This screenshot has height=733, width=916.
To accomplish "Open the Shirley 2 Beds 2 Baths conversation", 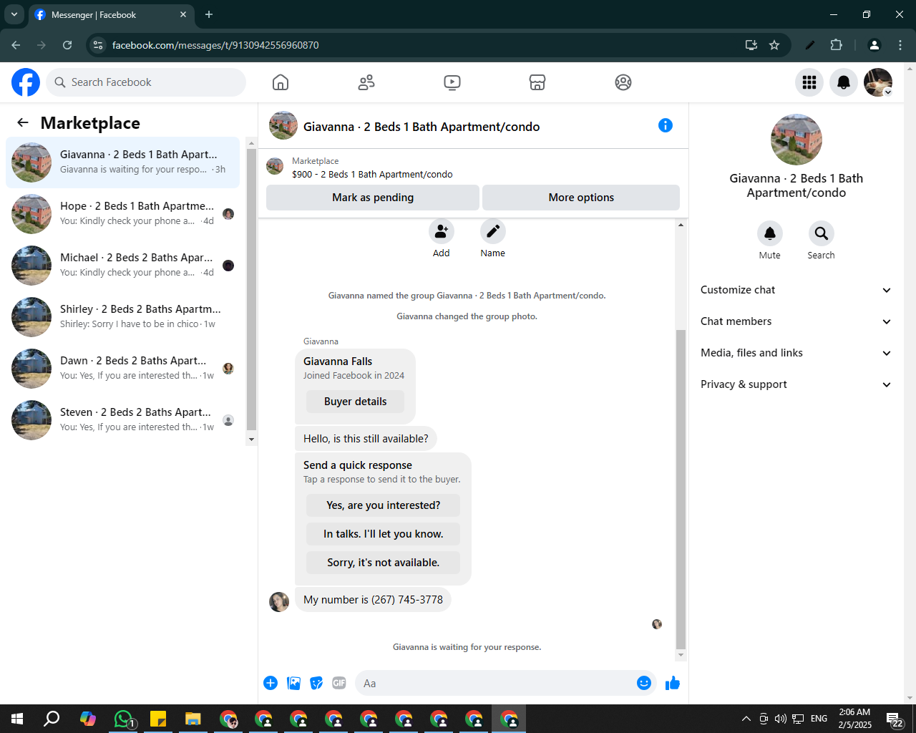I will click(x=123, y=317).
